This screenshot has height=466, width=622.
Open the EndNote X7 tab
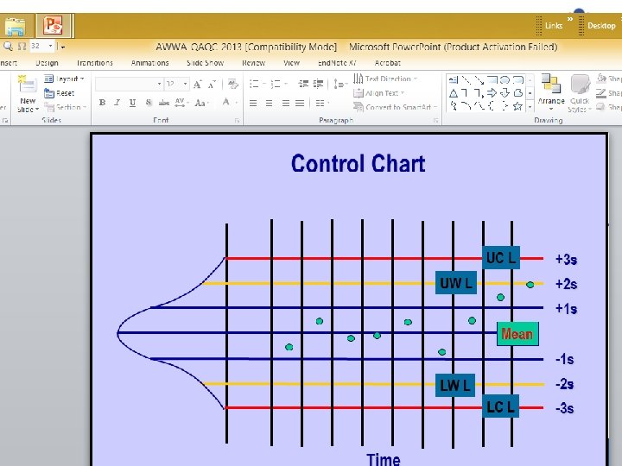(337, 63)
